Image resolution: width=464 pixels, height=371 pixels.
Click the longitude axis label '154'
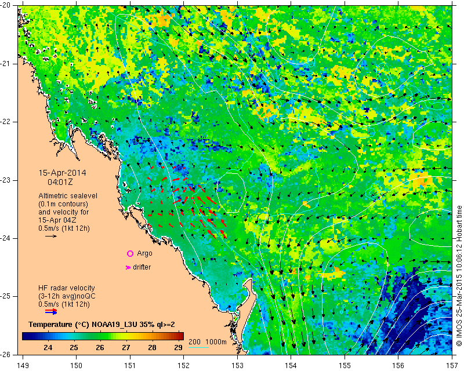(291, 365)
